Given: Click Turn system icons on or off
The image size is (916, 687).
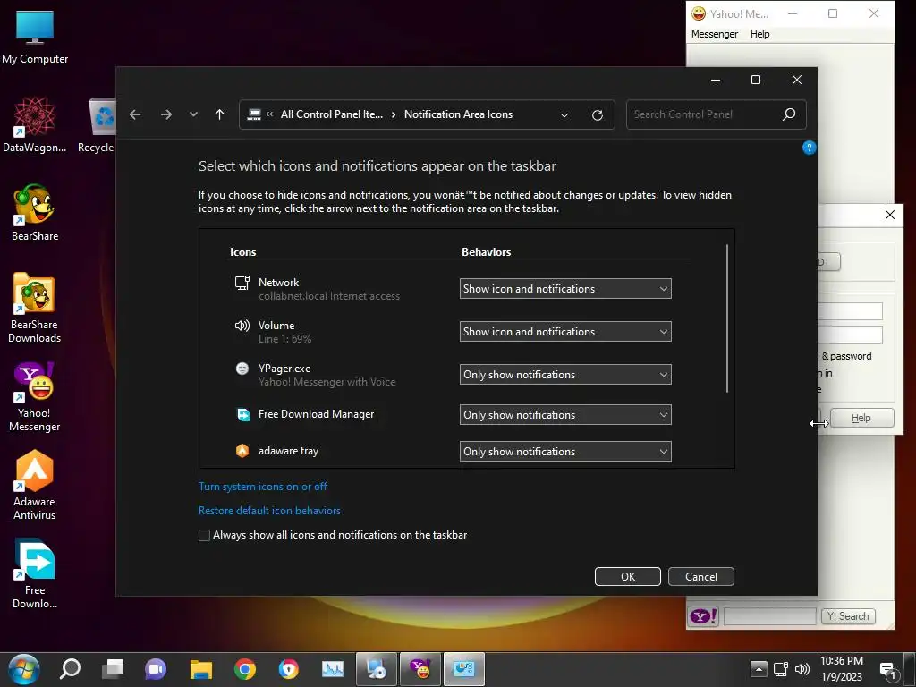Looking at the screenshot, I should click(x=263, y=487).
